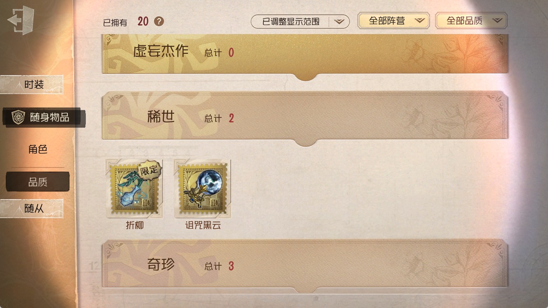Select the 诅咒黑云 accessory stamp
548x308 pixels.
(203, 188)
